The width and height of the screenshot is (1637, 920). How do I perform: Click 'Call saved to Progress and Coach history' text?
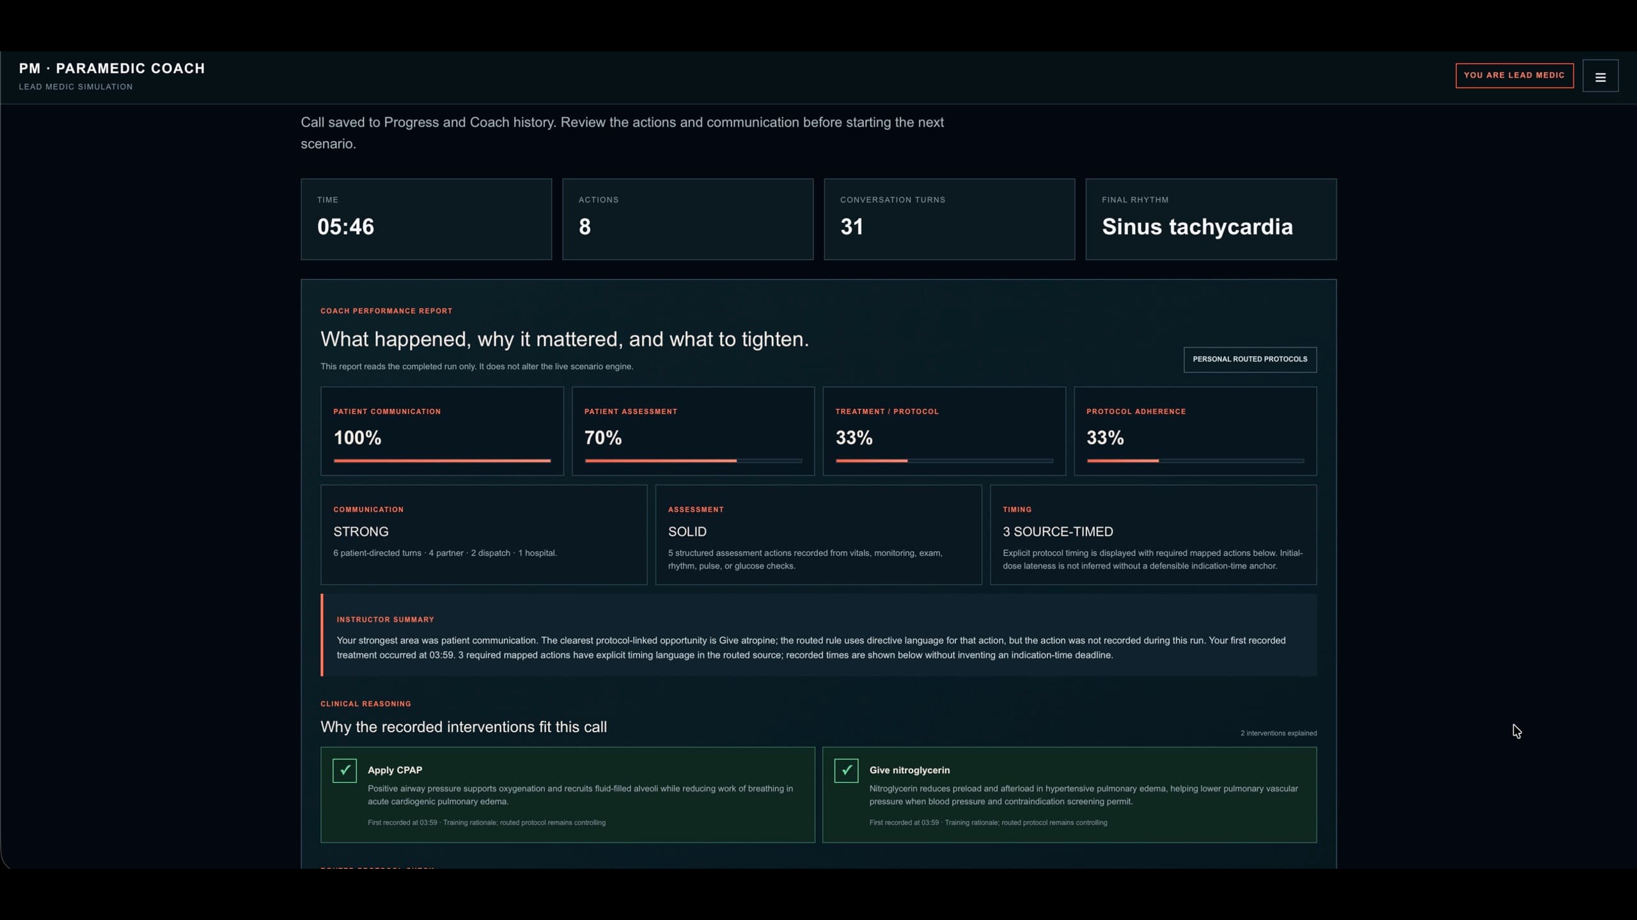pyautogui.click(x=622, y=133)
